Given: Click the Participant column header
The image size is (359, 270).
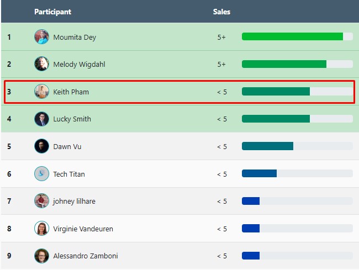Looking at the screenshot, I should [x=52, y=12].
